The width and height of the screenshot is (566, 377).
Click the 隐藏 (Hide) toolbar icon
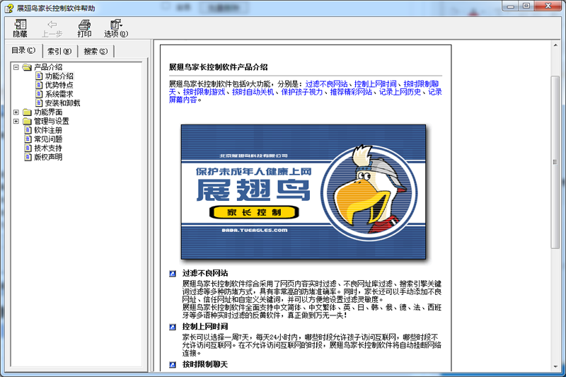[x=21, y=28]
